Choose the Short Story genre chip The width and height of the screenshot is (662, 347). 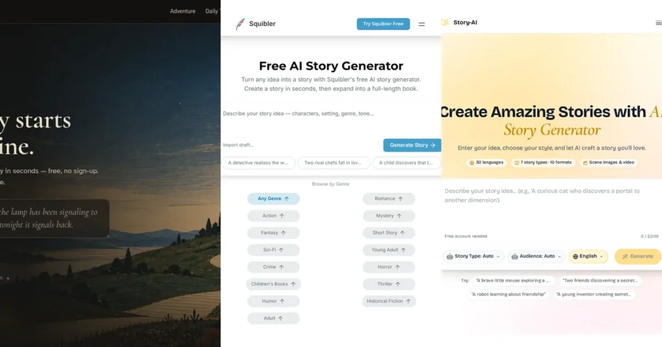(389, 233)
